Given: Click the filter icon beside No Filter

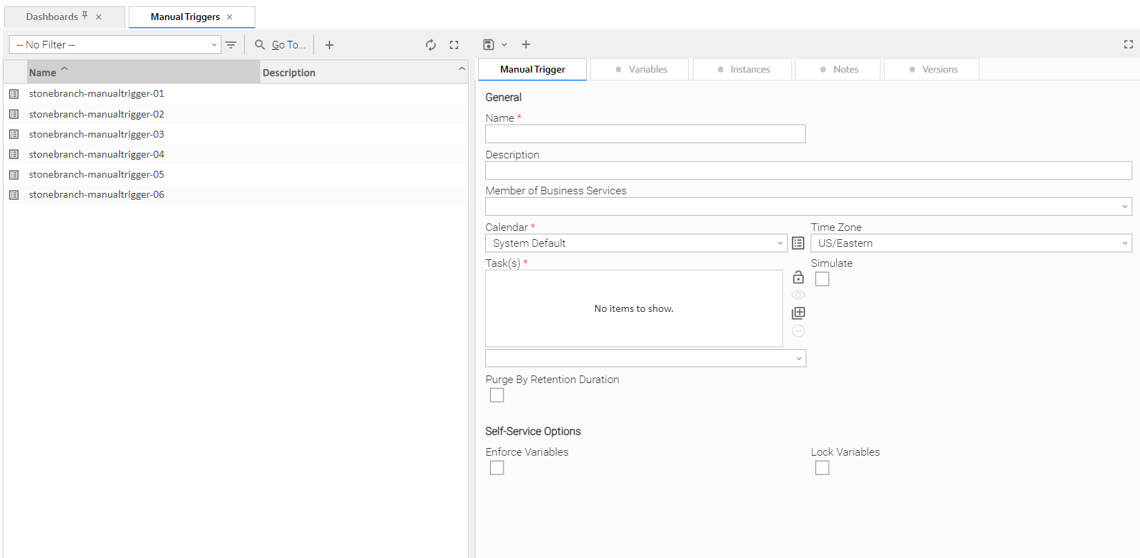Looking at the screenshot, I should click(231, 45).
